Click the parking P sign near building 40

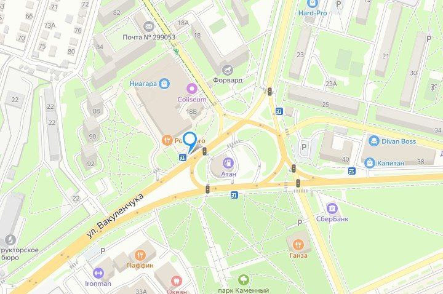pos(304,147)
